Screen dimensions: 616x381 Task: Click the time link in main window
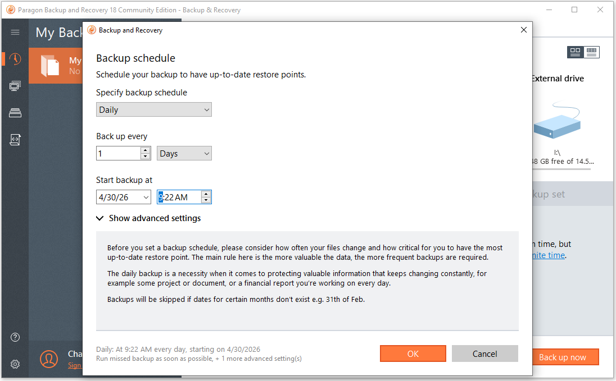pyautogui.click(x=549, y=255)
